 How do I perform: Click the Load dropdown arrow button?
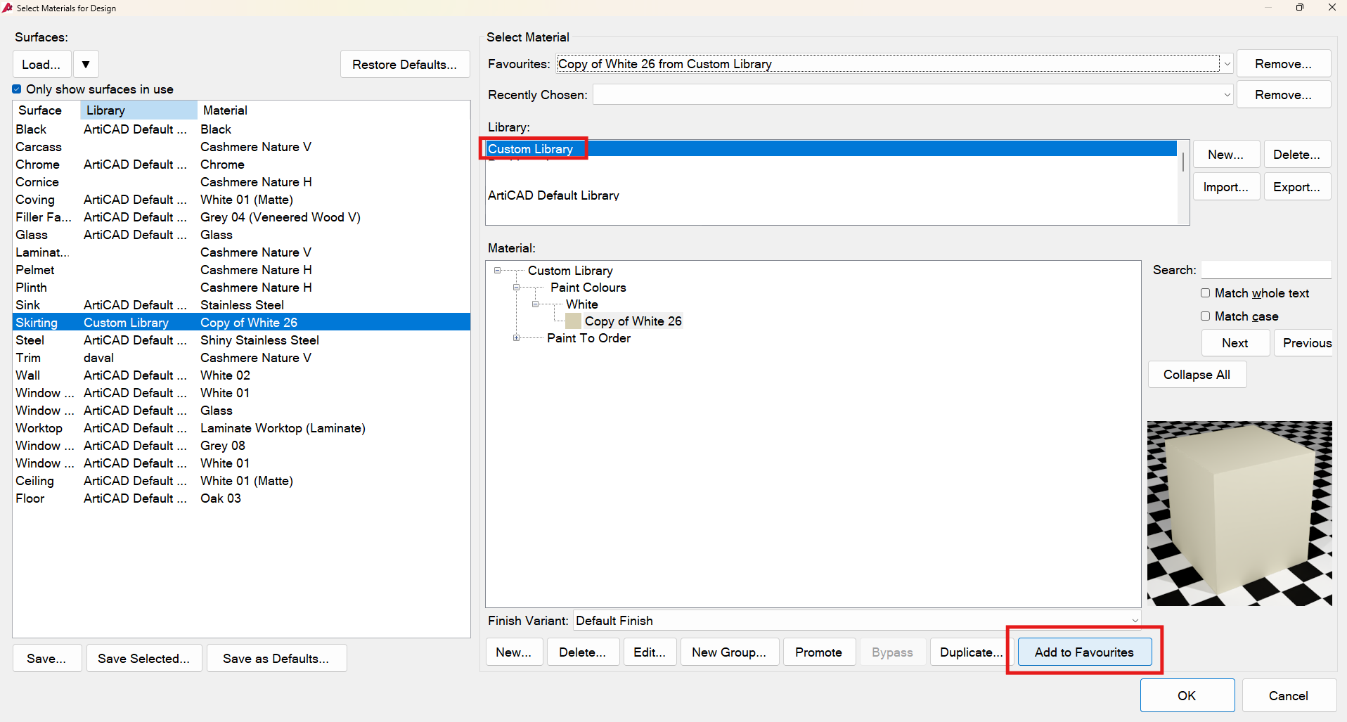click(x=85, y=64)
